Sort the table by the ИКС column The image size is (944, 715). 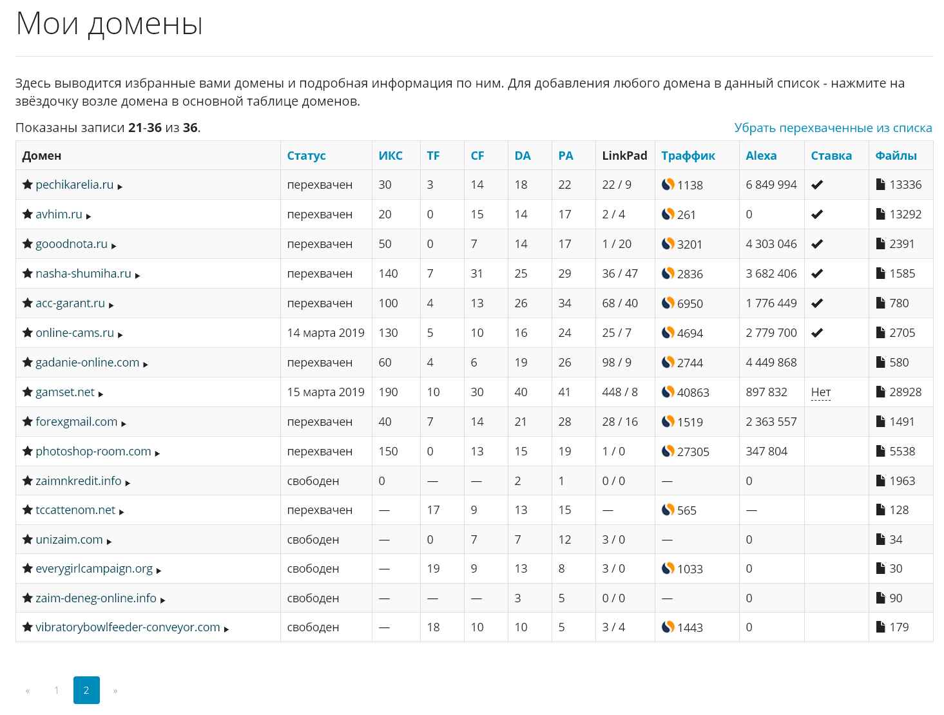(390, 156)
